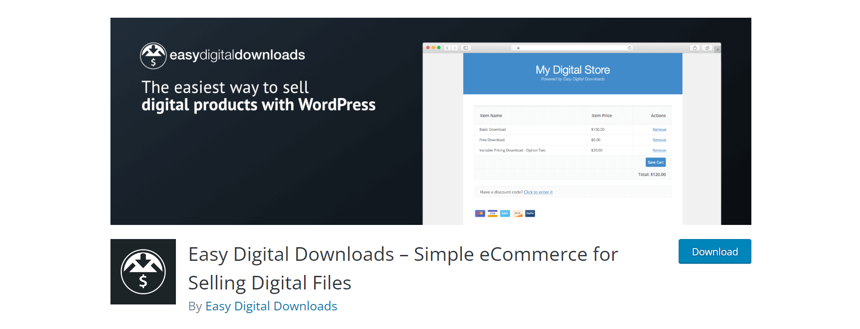Click the sidebar toggle icon in mockup browser
The width and height of the screenshot is (860, 329).
466,48
